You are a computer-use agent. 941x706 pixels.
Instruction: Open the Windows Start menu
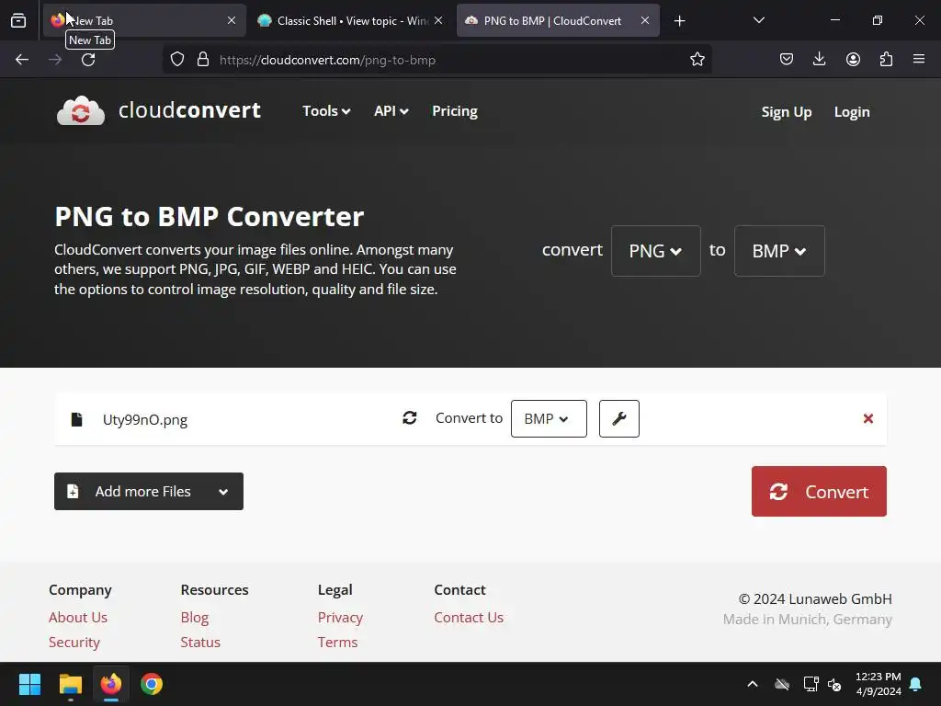[x=29, y=684]
